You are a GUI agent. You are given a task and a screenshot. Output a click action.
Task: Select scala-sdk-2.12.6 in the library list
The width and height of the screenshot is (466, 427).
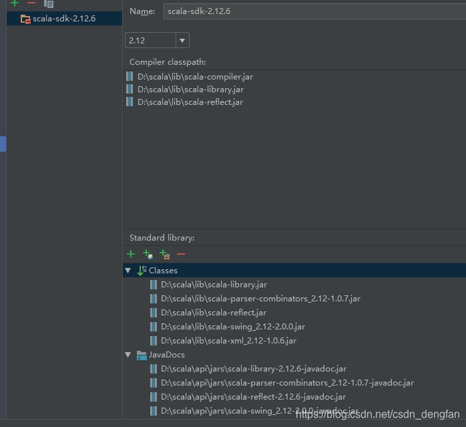[x=64, y=19]
